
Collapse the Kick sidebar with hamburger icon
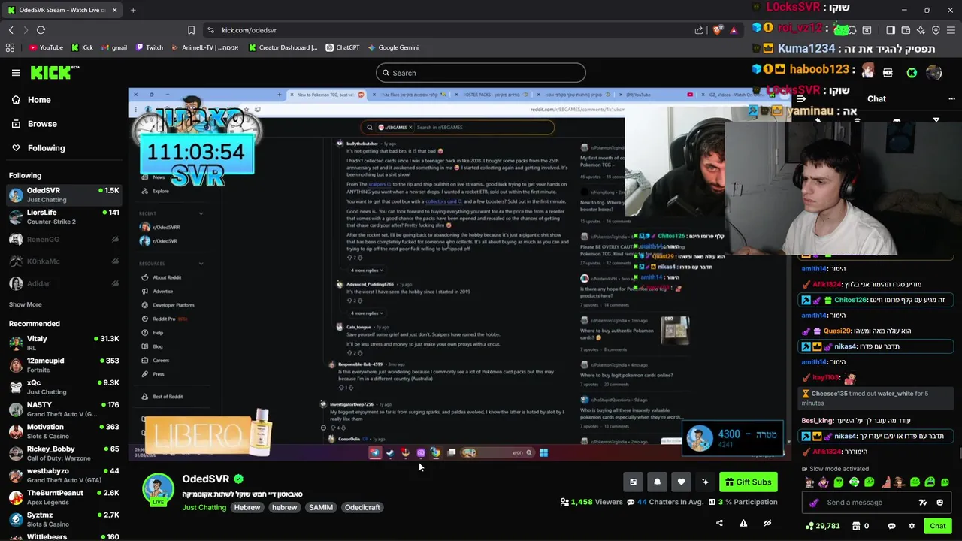[x=16, y=73]
